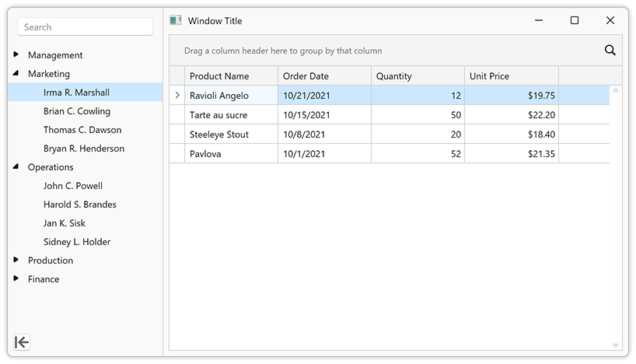Click the scroll down arrow in the grid

coord(616,345)
